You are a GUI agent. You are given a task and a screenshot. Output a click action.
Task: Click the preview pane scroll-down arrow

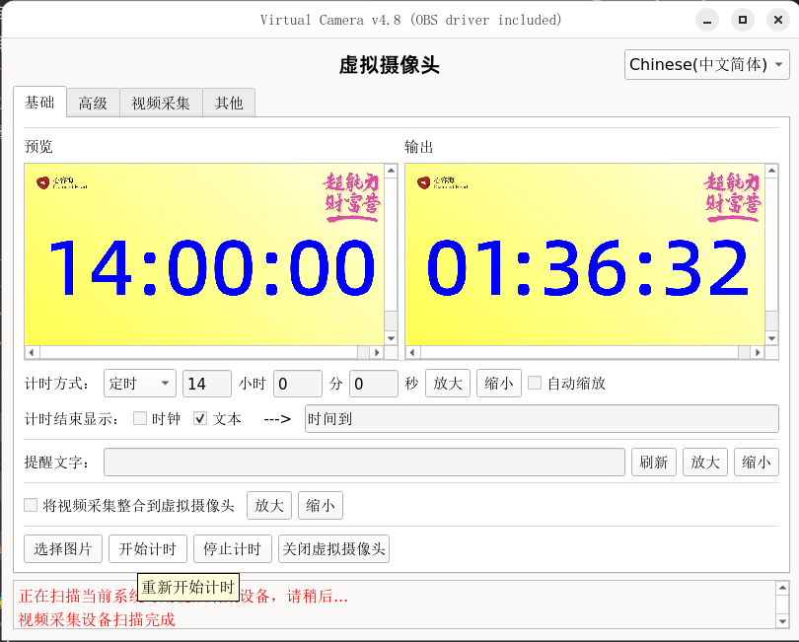[391, 337]
